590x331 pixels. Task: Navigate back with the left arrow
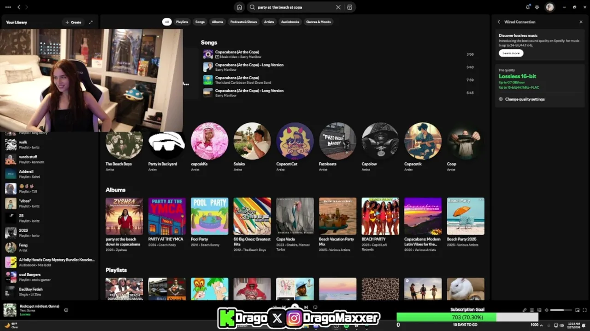pyautogui.click(x=19, y=7)
